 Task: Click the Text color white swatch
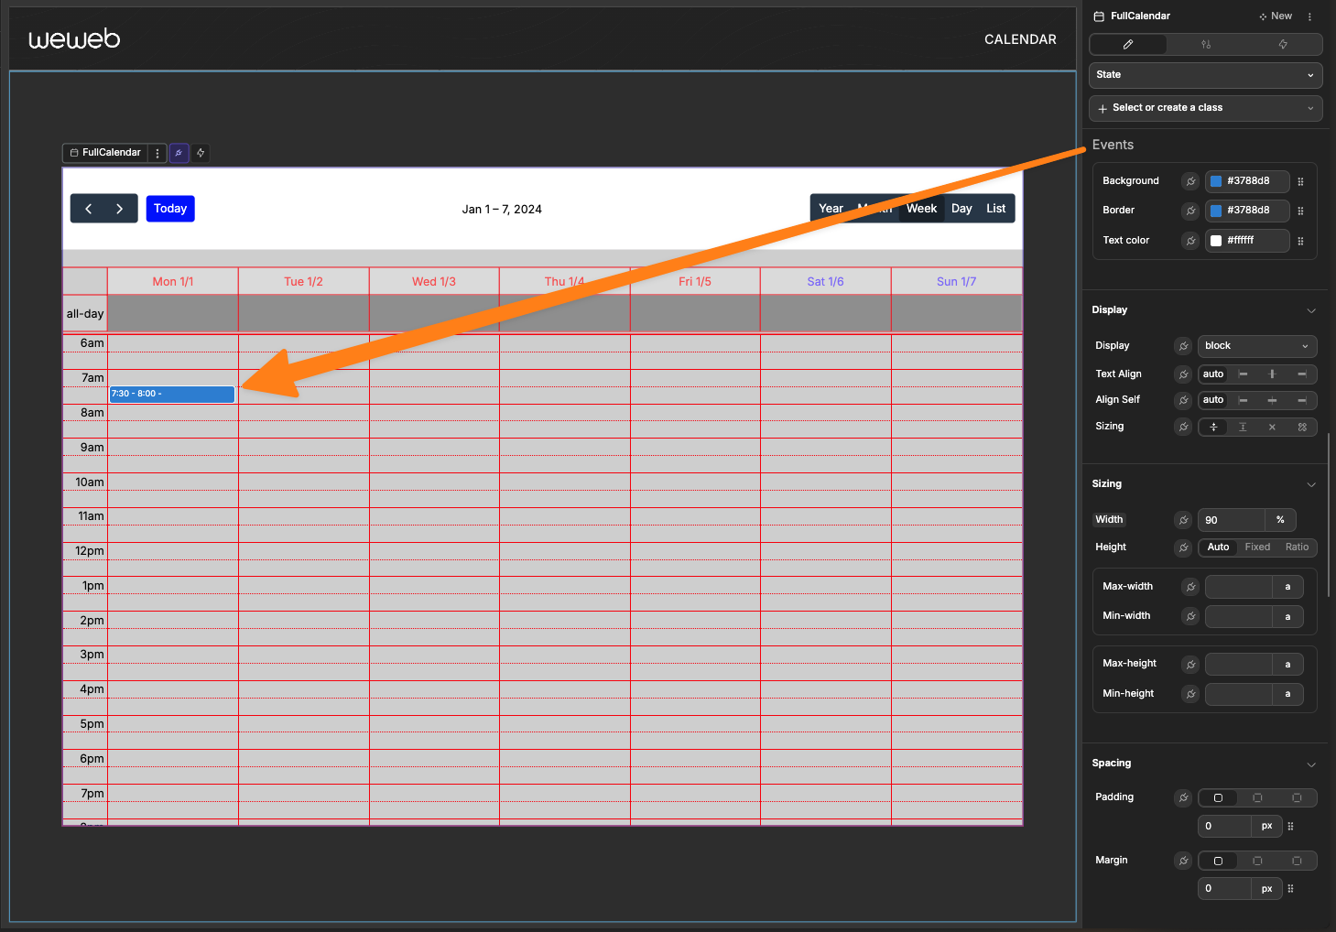click(x=1216, y=241)
